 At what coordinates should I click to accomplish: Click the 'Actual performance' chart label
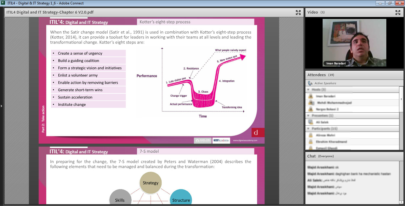pos(181,104)
